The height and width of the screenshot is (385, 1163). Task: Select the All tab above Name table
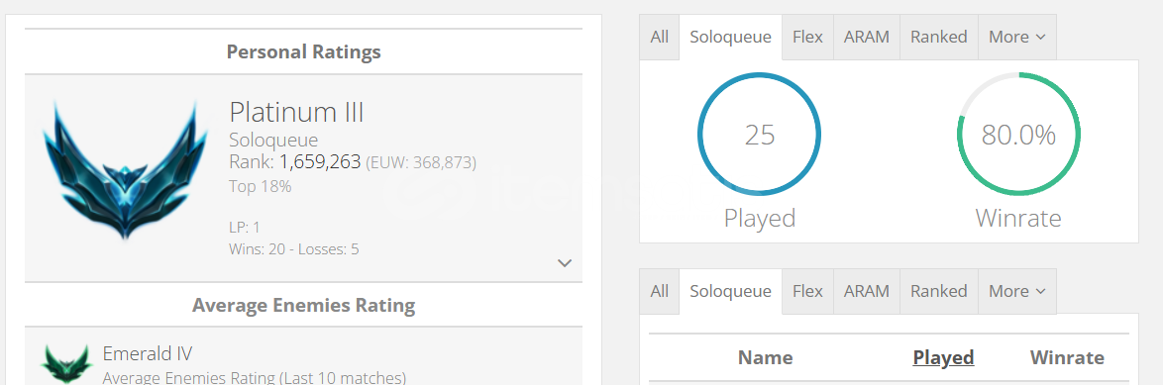[660, 291]
